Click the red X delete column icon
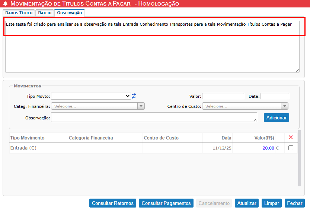 [x=291, y=137]
